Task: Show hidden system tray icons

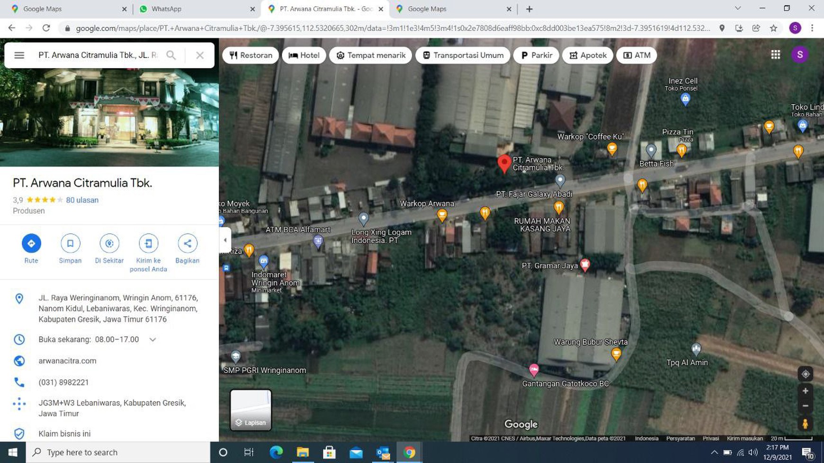Action: (714, 453)
